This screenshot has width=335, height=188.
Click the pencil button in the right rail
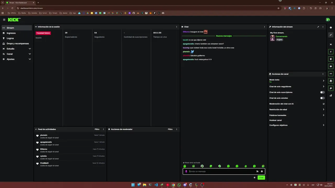point(331,35)
